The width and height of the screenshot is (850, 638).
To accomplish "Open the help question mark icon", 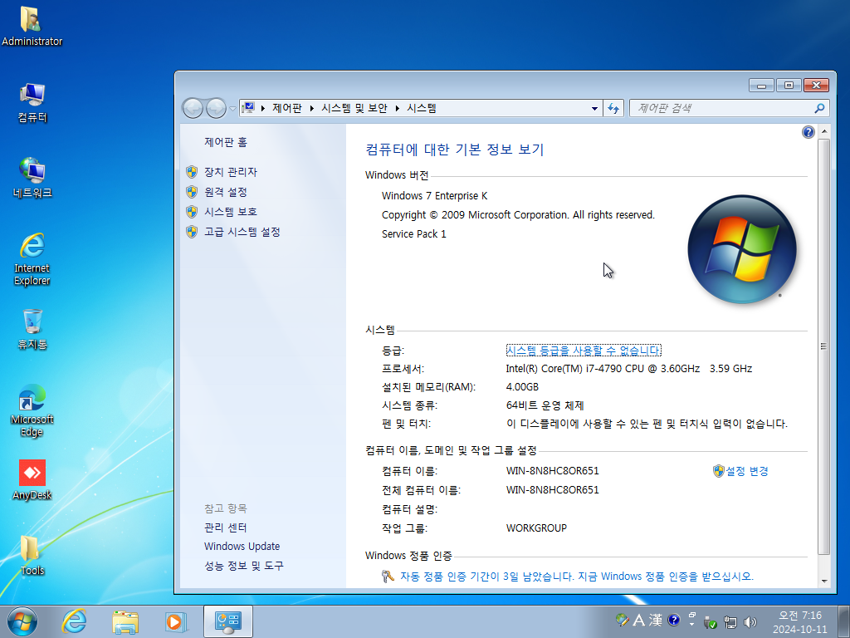I will click(x=808, y=132).
